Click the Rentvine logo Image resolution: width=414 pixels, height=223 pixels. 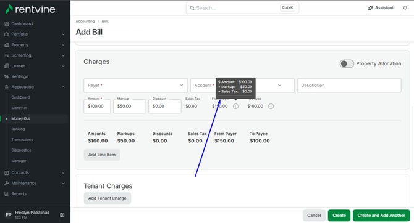tap(30, 9)
